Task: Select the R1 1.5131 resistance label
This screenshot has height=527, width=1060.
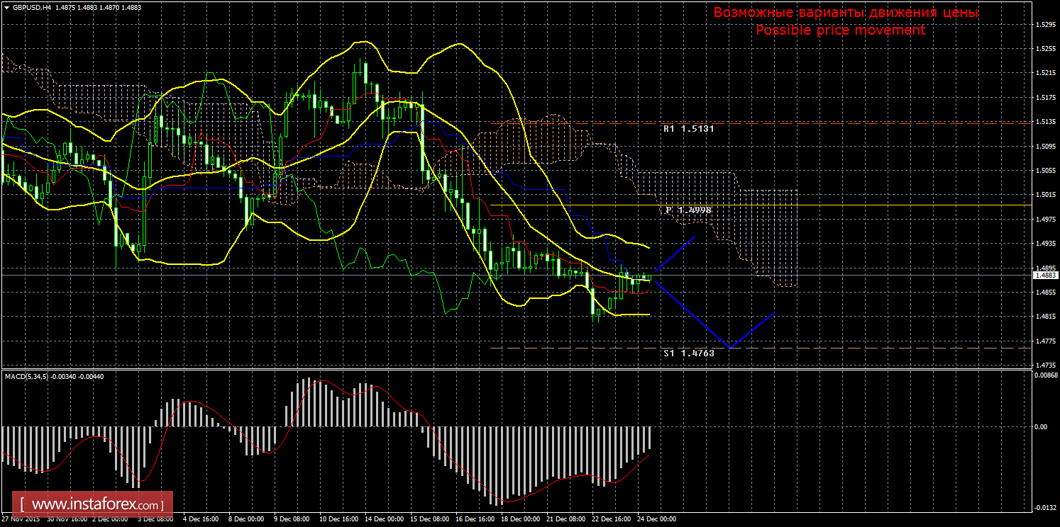Action: tap(688, 129)
